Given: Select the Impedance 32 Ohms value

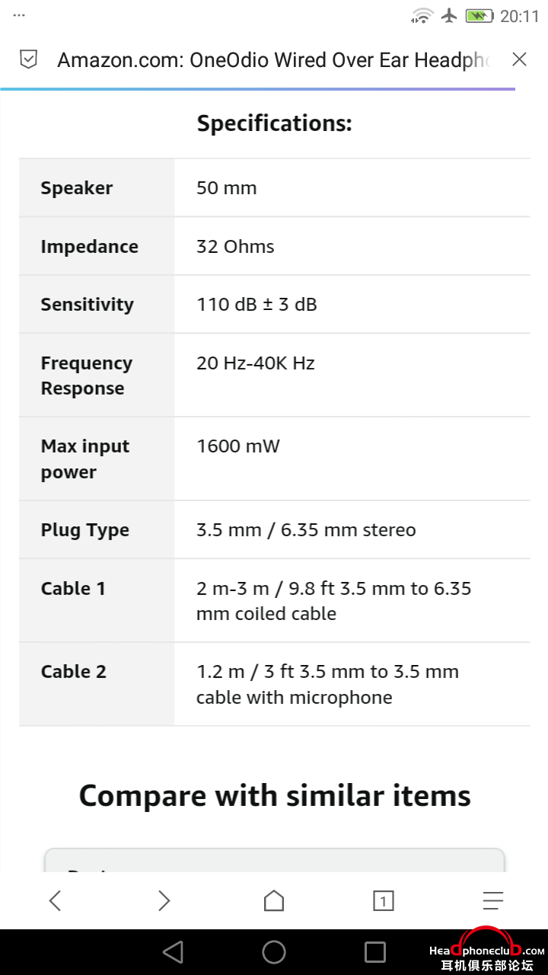Looking at the screenshot, I should pyautogui.click(x=235, y=246).
